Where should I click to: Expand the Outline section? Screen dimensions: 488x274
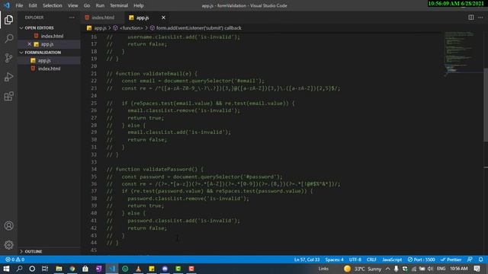click(34, 251)
